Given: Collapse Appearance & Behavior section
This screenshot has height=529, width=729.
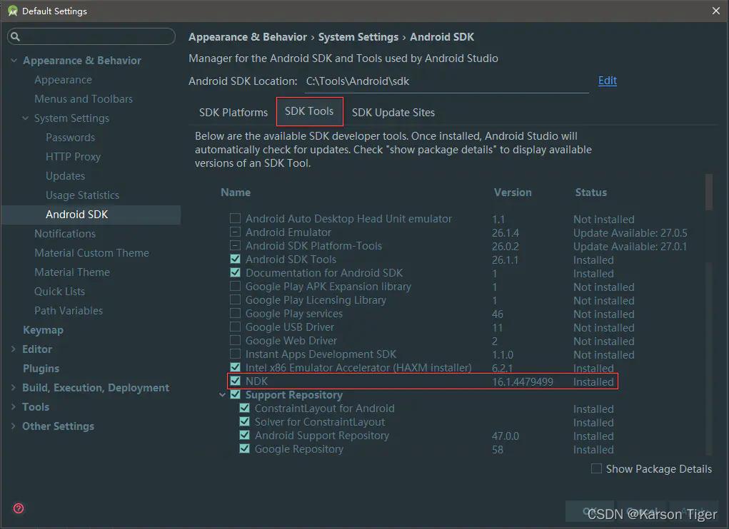Looking at the screenshot, I should tap(14, 61).
